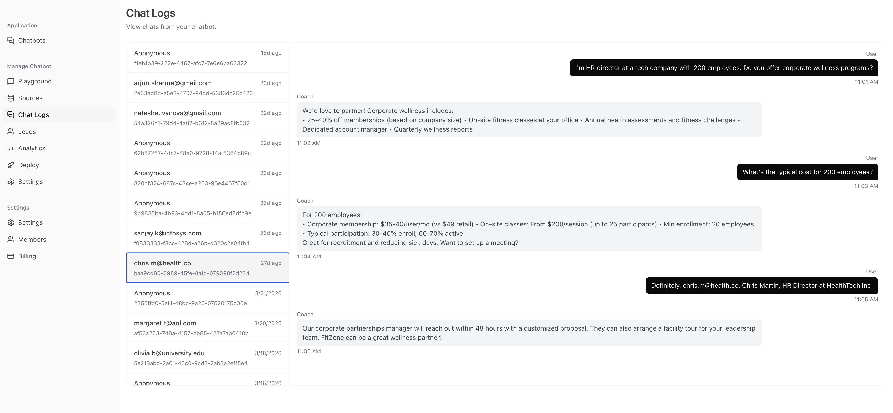Click the Analytics bar chart icon
The image size is (893, 413).
(11, 148)
